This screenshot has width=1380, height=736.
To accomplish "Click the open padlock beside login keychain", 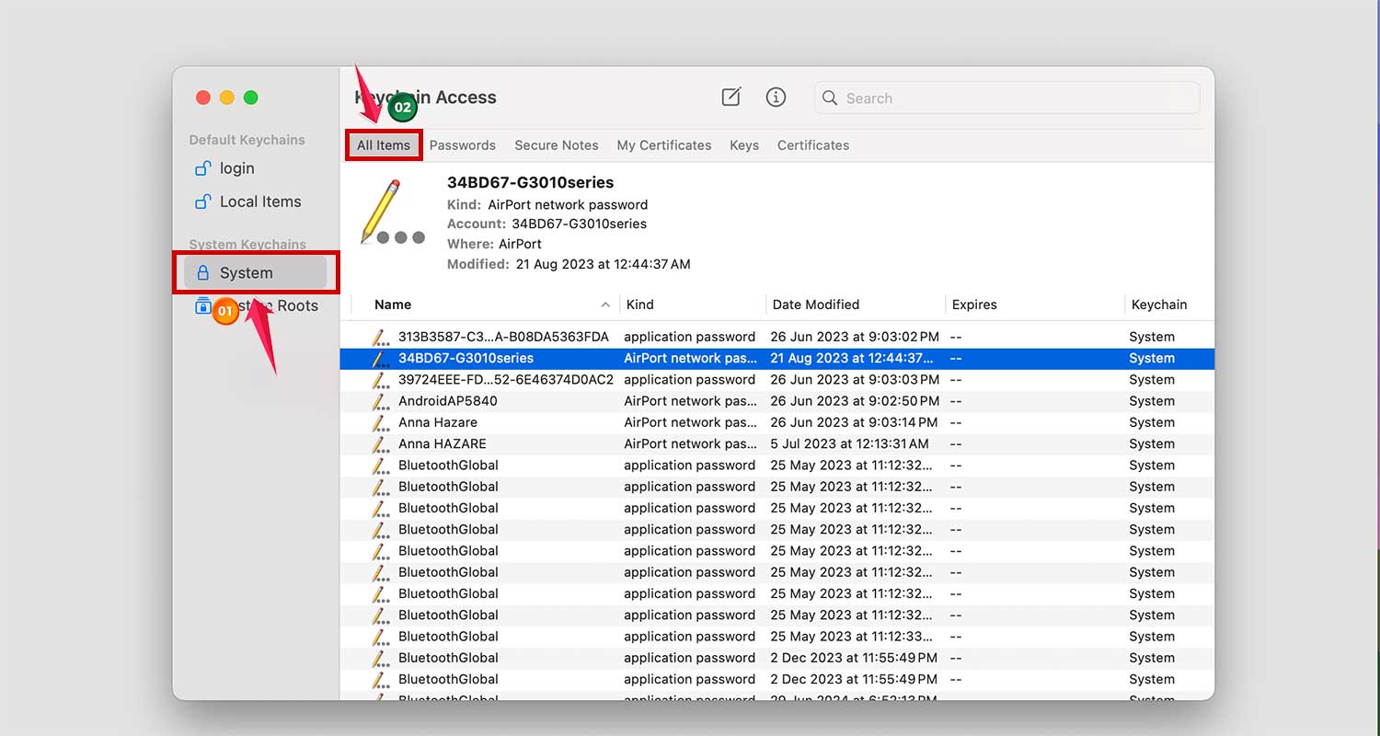I will pos(201,167).
